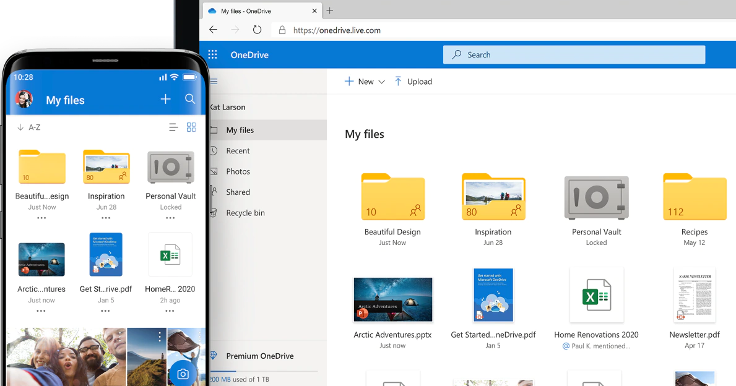Screen dimensions: 736x386
Task: Switch mobile view to grid layout
Action: pyautogui.click(x=191, y=127)
